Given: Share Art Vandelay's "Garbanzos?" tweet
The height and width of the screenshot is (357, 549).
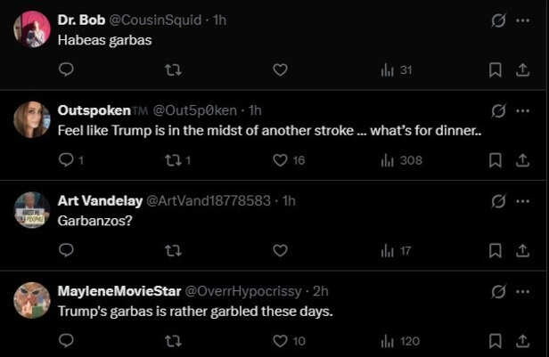Looking at the screenshot, I should [522, 251].
